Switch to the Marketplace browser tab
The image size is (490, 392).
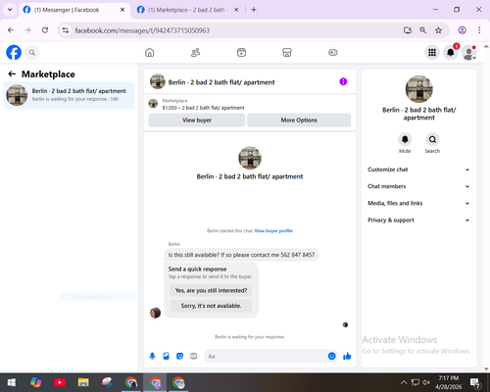click(187, 10)
